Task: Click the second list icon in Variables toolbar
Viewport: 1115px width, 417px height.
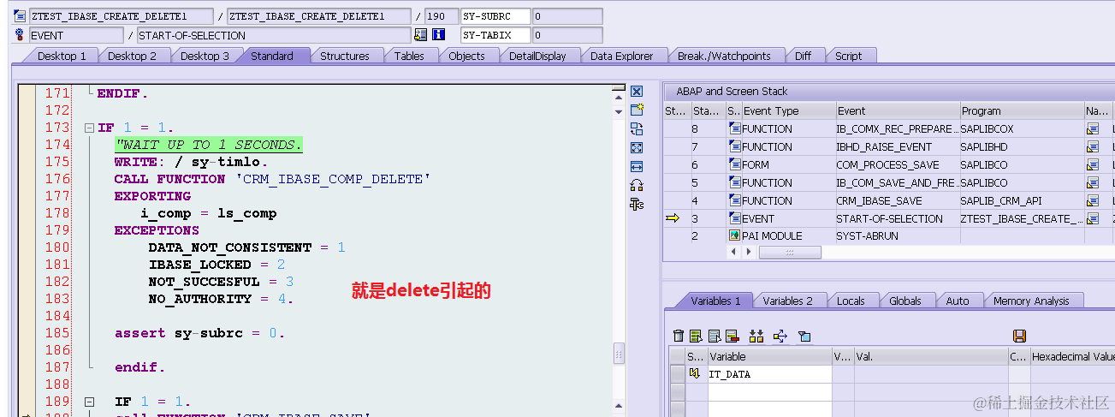Action: pos(714,337)
